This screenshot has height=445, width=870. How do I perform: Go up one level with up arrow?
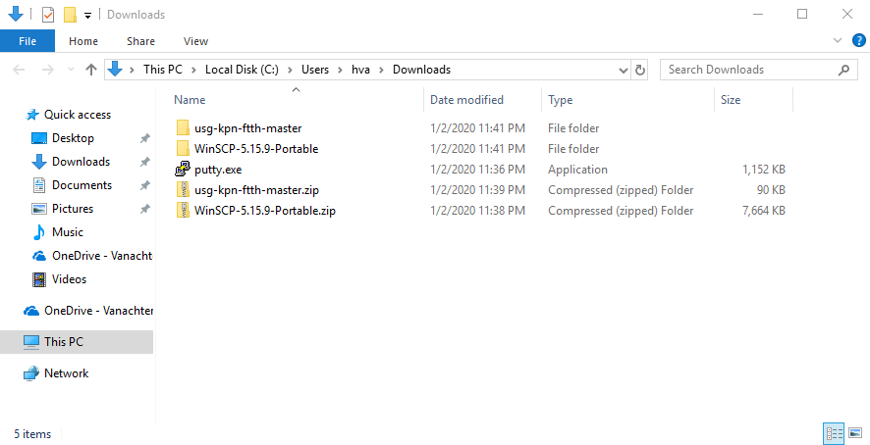(91, 70)
